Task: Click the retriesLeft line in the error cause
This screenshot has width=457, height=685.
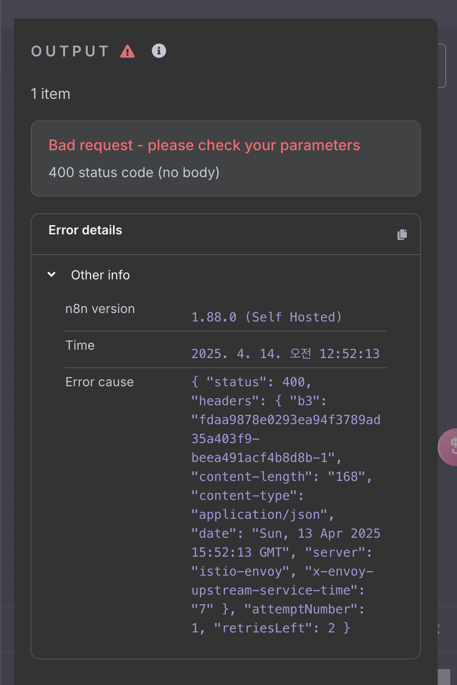Action: point(271,628)
